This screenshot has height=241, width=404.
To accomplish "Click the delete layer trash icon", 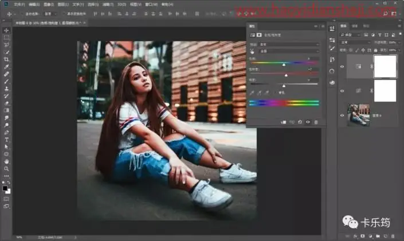I will 393,236.
